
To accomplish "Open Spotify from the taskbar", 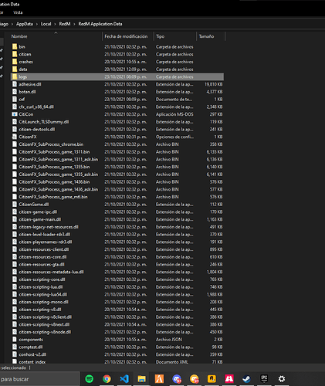I will (x=90, y=378).
